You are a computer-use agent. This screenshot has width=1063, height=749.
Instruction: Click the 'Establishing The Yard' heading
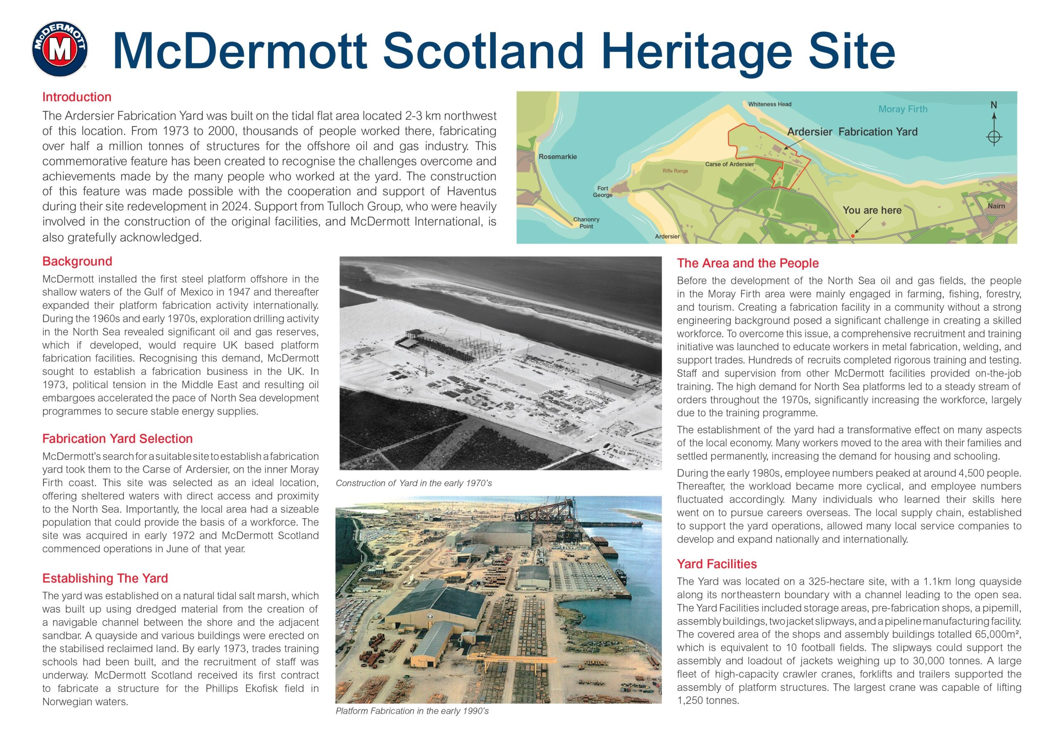[105, 578]
